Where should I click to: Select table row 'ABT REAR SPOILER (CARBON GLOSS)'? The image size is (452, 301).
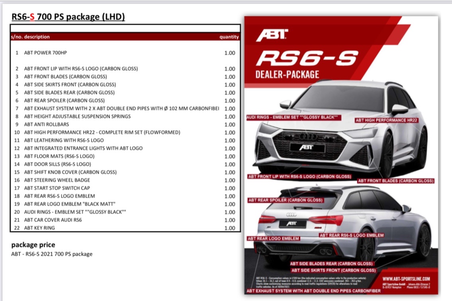click(x=64, y=100)
